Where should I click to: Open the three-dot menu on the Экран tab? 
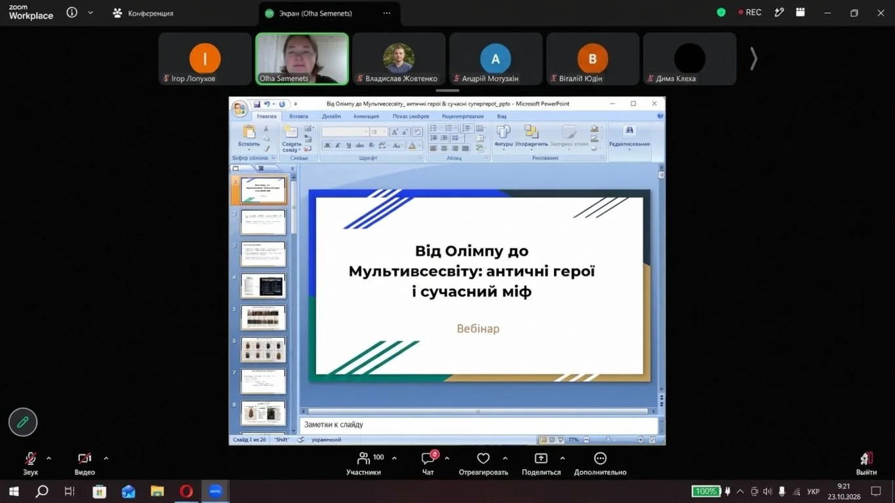(x=387, y=13)
